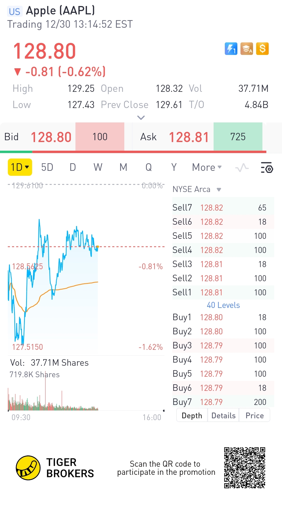Switch to the 5D chart tab
Viewport: 282px width, 513px height.
[47, 167]
